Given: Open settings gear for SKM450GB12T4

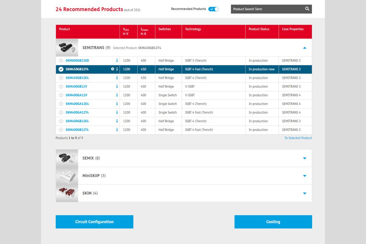Looking at the screenshot, I should (113, 69).
